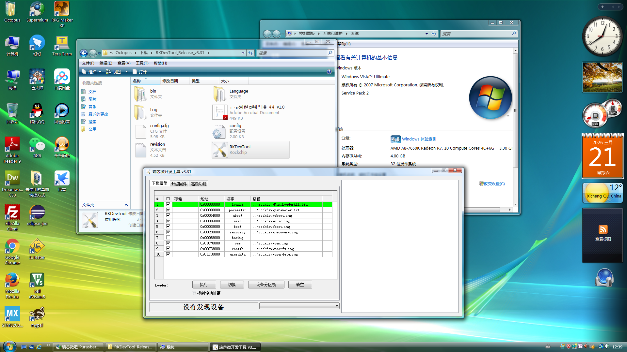Switch to the 升级固件 tab
This screenshot has width=627, height=352.
click(x=179, y=184)
